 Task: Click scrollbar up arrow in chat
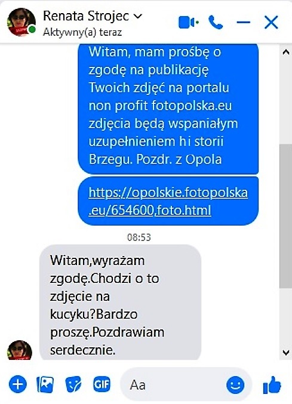click(285, 53)
